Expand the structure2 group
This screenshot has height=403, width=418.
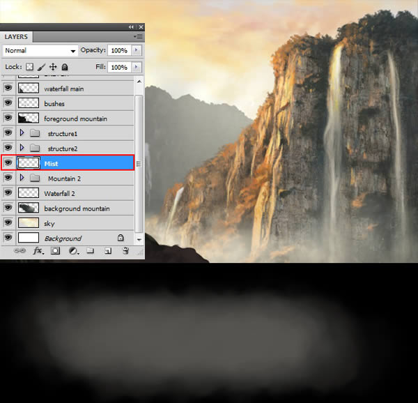point(22,148)
